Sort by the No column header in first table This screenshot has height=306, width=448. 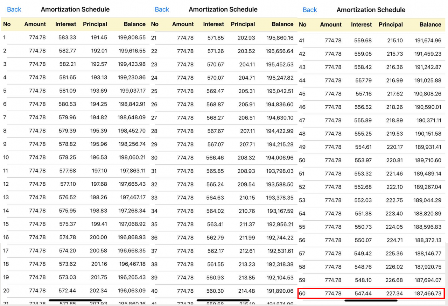tap(6, 24)
